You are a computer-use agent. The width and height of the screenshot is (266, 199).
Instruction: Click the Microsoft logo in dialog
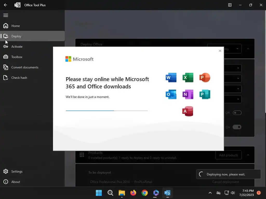click(x=79, y=59)
